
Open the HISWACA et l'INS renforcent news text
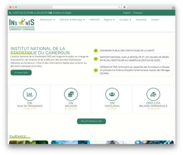tap(135, 70)
